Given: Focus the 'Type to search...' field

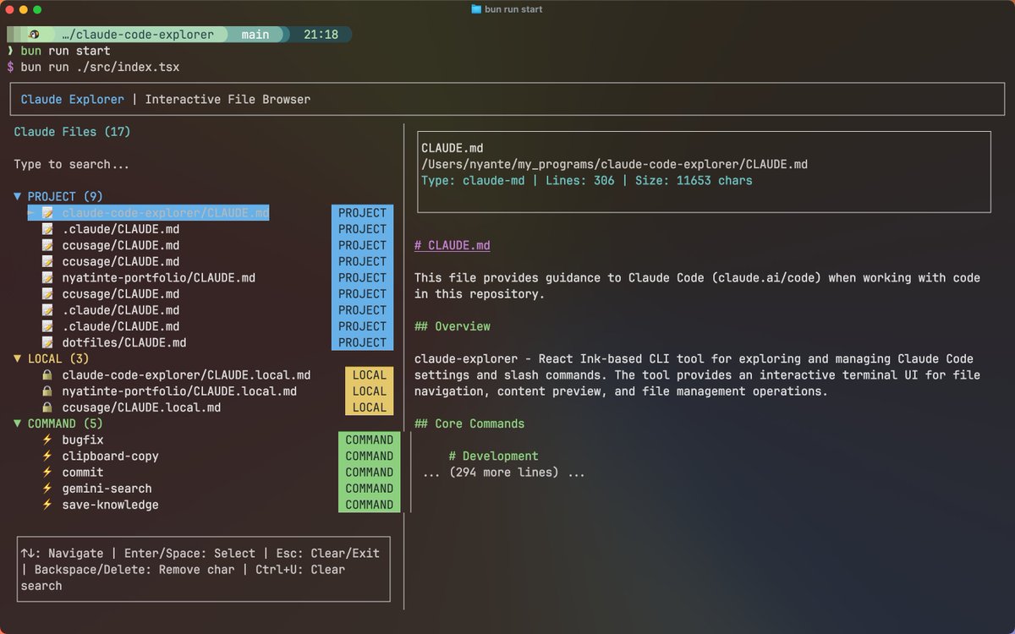Looking at the screenshot, I should (x=72, y=164).
